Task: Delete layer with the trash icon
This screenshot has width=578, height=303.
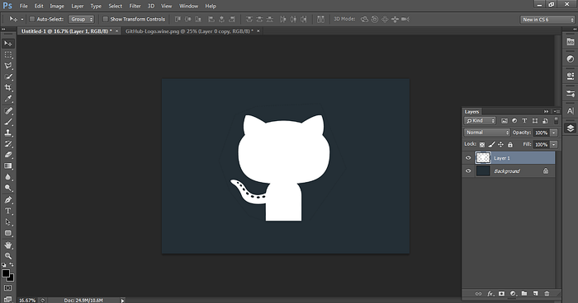Action: click(547, 293)
